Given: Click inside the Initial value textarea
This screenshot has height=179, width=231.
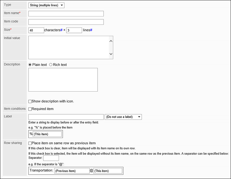Looking at the screenshot, I should pos(69,47).
